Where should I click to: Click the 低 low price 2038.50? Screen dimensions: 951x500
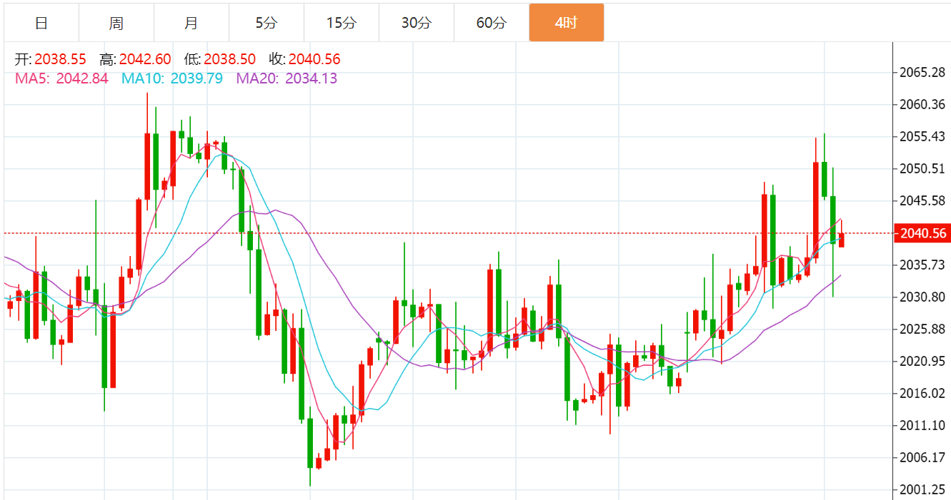pos(229,60)
